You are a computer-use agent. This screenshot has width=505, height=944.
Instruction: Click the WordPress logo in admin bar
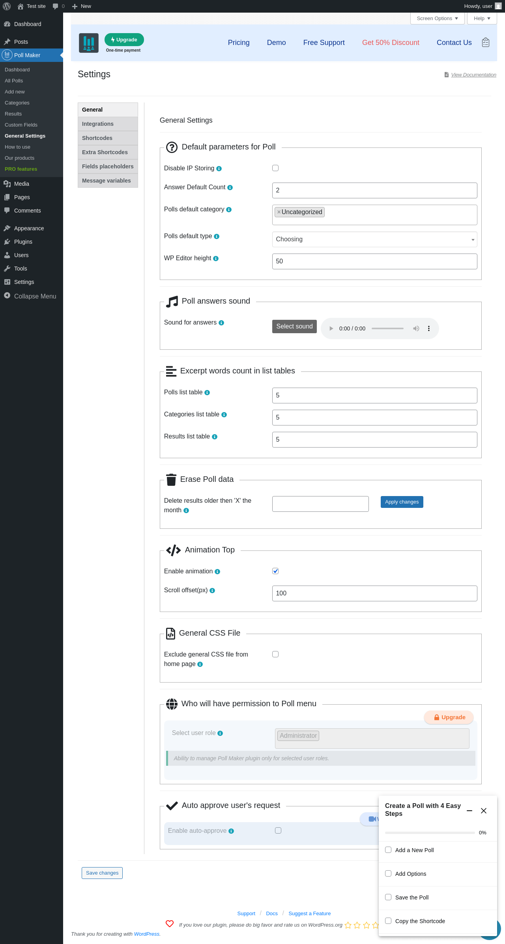coord(7,6)
